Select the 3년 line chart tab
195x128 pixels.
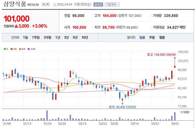point(66,37)
